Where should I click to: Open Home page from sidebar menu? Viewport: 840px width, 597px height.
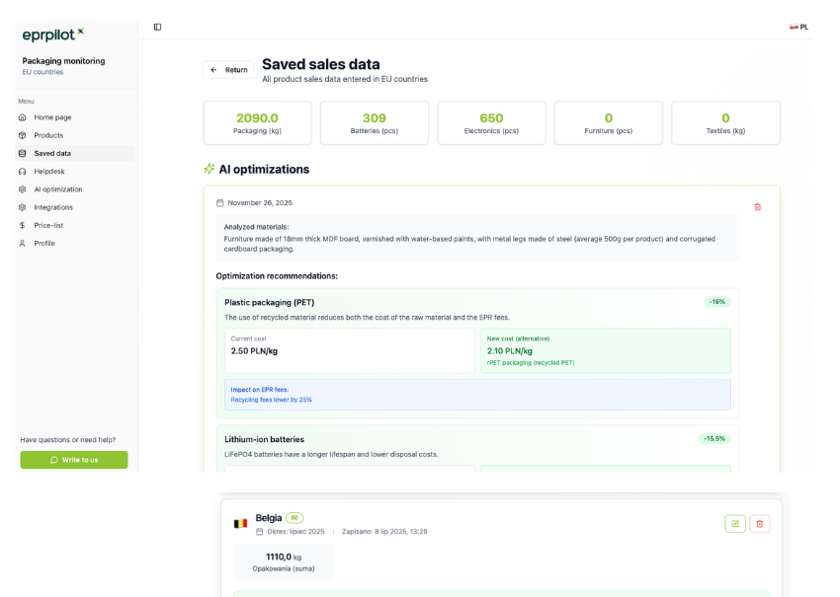click(x=52, y=117)
